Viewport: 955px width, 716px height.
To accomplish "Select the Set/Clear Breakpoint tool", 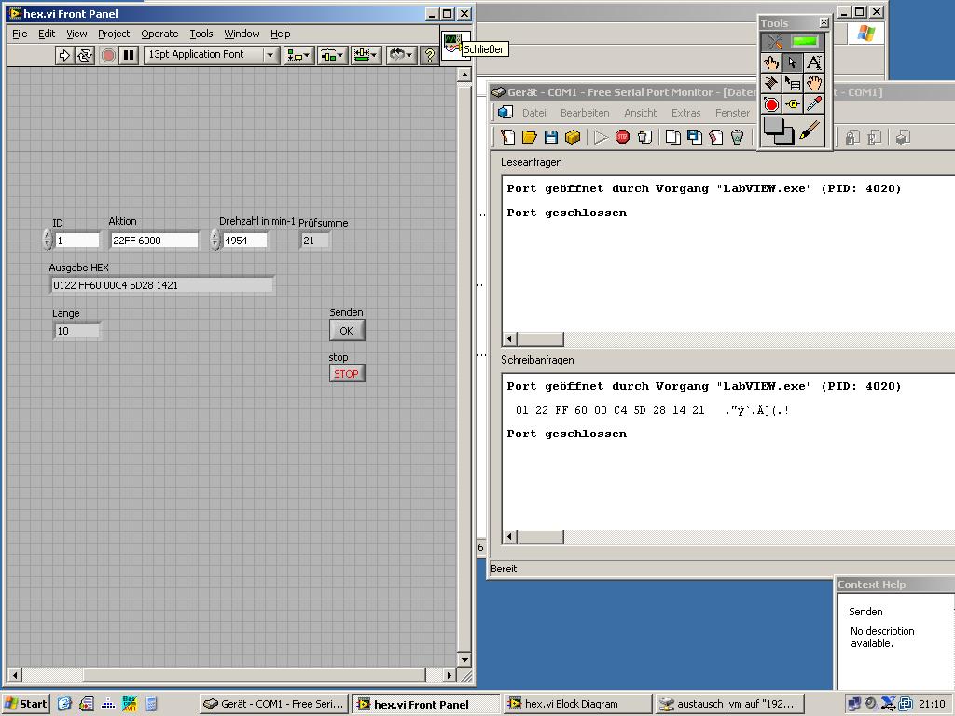I will pos(771,104).
